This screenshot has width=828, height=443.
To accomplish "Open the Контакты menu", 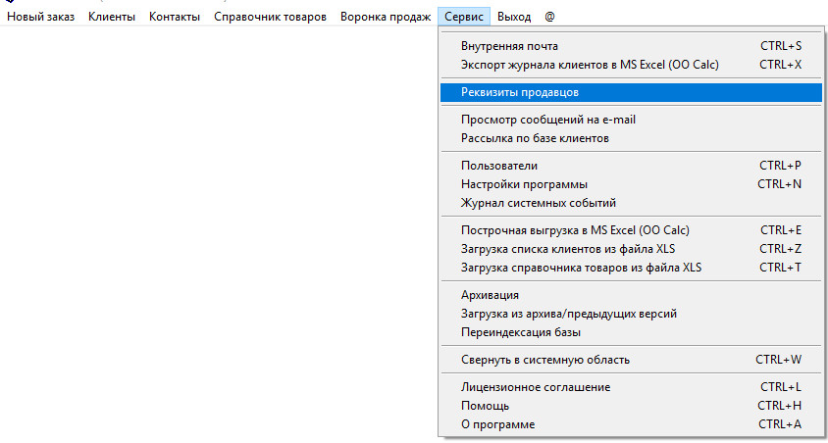I will tap(175, 18).
